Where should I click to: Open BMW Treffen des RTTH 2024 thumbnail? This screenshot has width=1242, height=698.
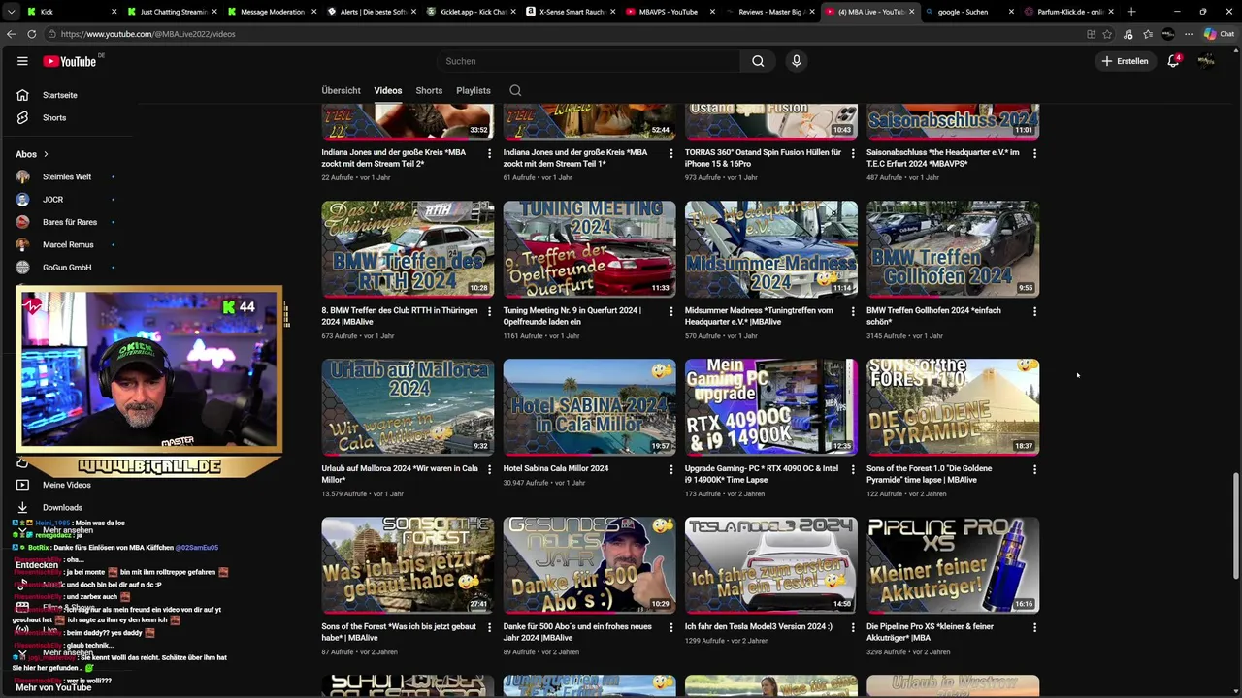click(x=408, y=249)
